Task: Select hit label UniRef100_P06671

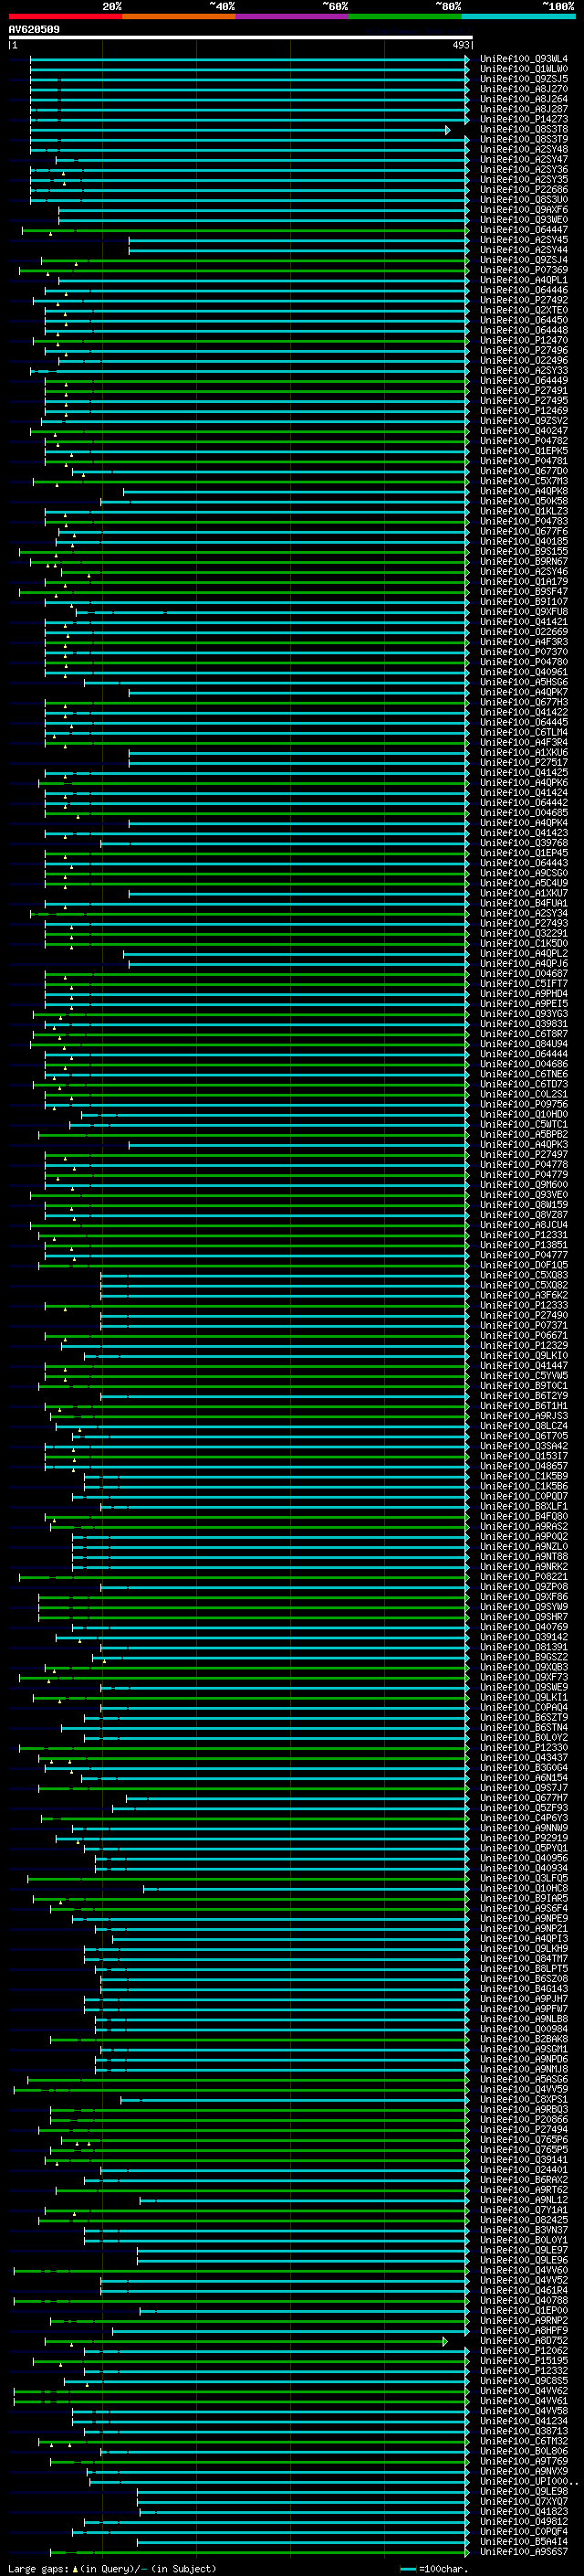Action: click(523, 1336)
